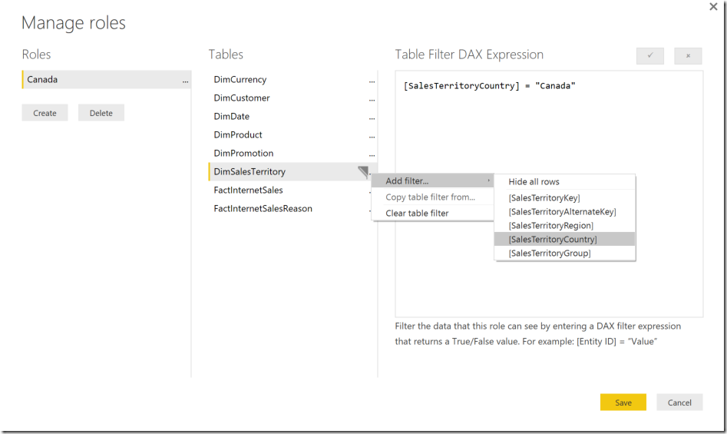Screen dimensions: 727x434
Task: Select FactInternetSales table in list
Action: coord(248,190)
